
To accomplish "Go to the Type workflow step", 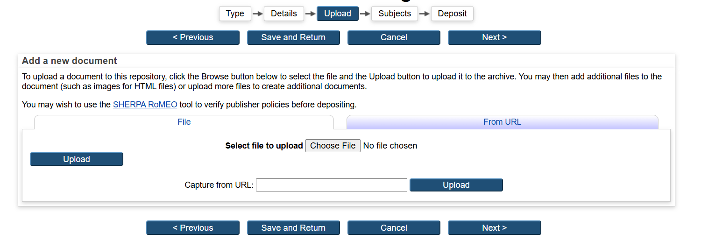I will point(235,14).
